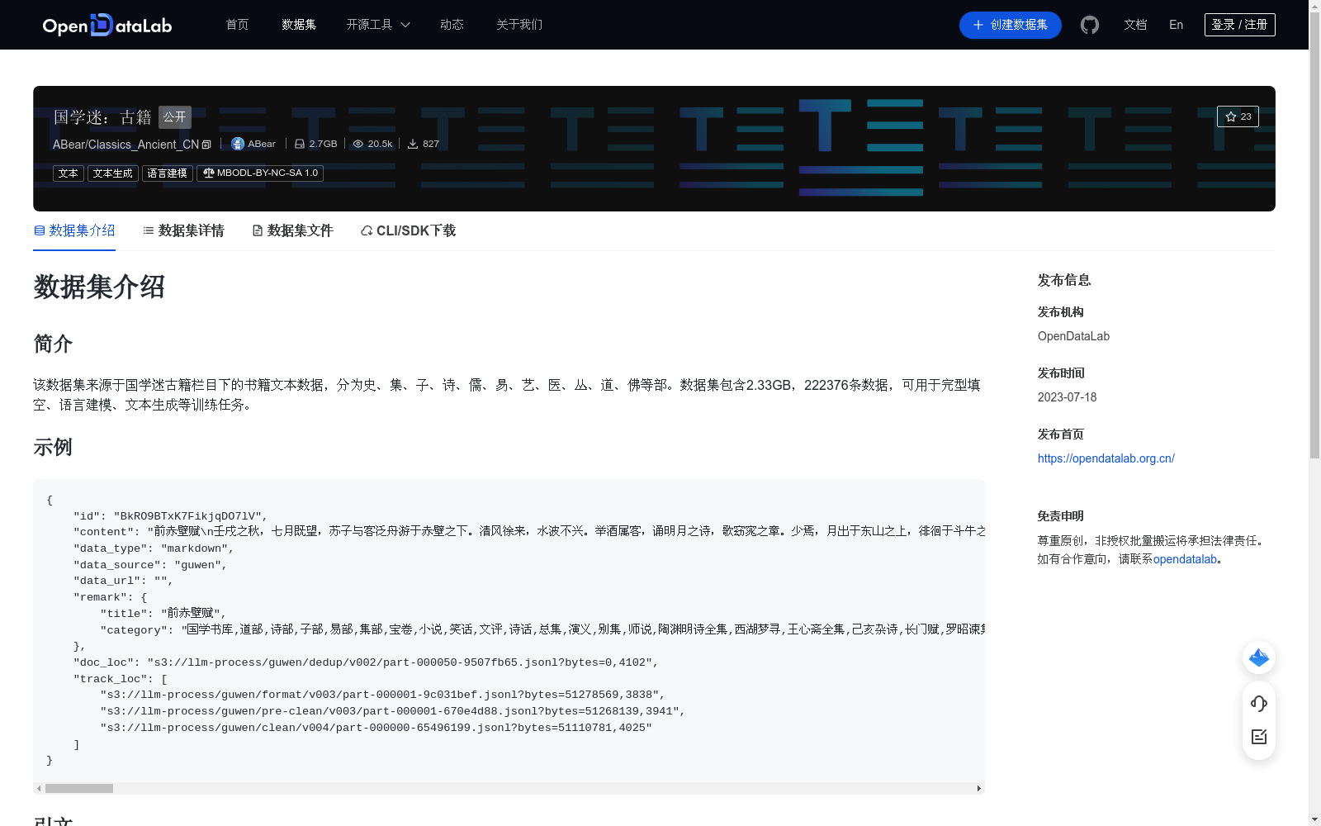Switch to the 数据集详情 tab
Screen dimensions: 1321x826
click(x=183, y=230)
